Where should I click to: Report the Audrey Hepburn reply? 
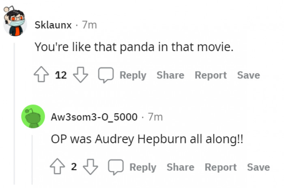[220, 167]
